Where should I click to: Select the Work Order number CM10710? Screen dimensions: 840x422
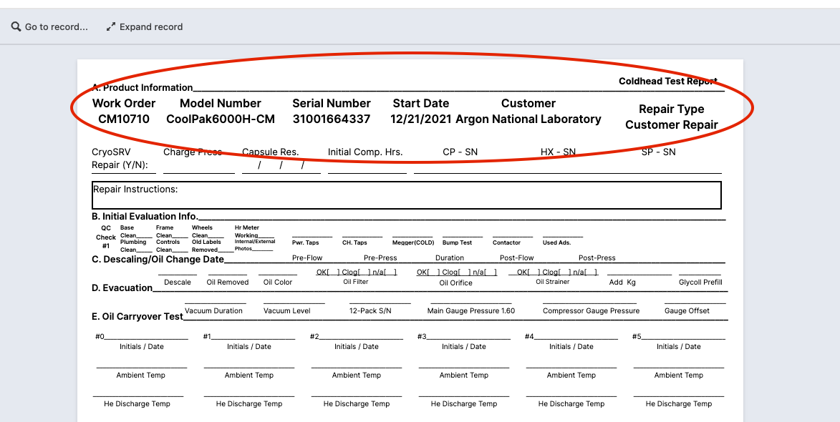[123, 119]
